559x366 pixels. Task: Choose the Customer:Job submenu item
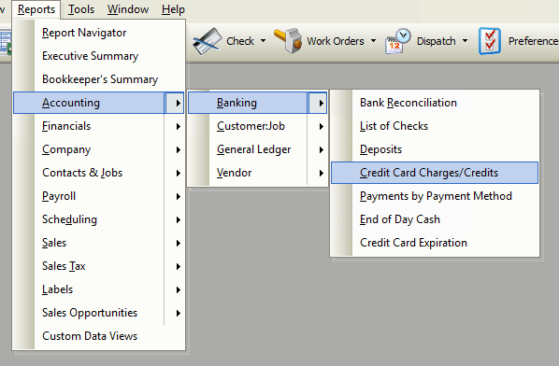pyautogui.click(x=257, y=126)
